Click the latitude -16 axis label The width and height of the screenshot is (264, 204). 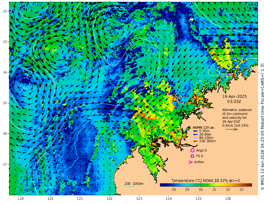click(4, 133)
